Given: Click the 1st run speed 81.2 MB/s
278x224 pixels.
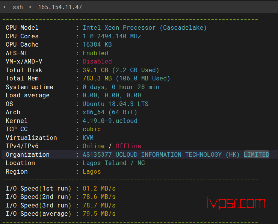Looking at the screenshot, I should (x=99, y=188).
